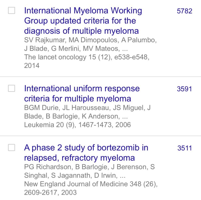Click the 2014 publication year
Viewport: 201px width, 200px height.
point(32,66)
